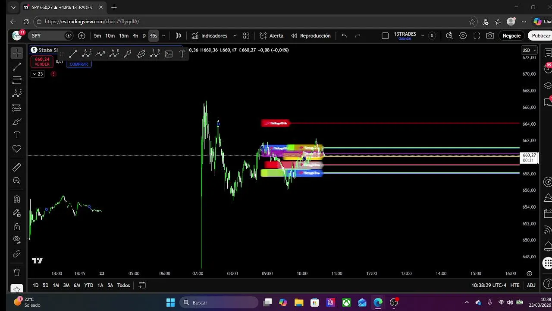This screenshot has width=552, height=311.
Task: Expand the 13TRADES layout dropdown arrow
Action: tap(422, 36)
